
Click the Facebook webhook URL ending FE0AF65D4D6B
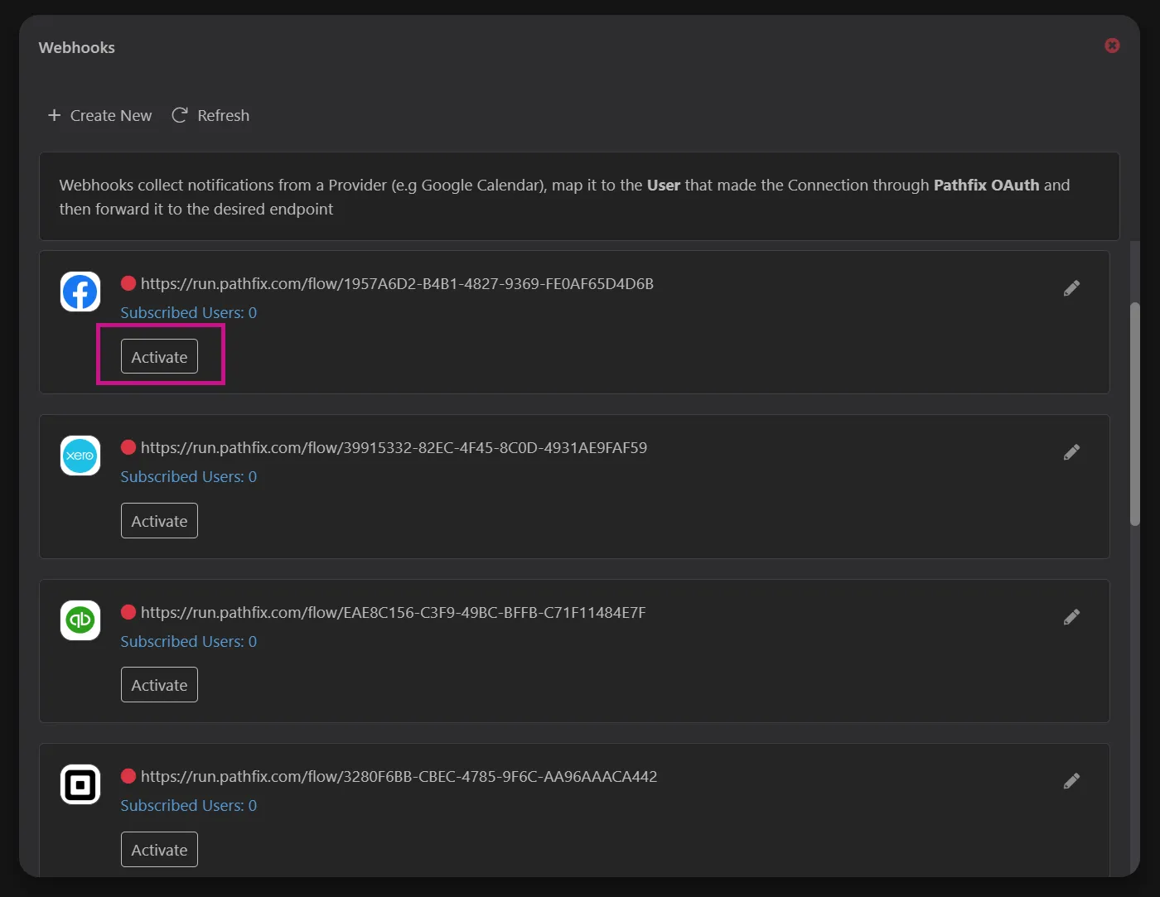397,283
